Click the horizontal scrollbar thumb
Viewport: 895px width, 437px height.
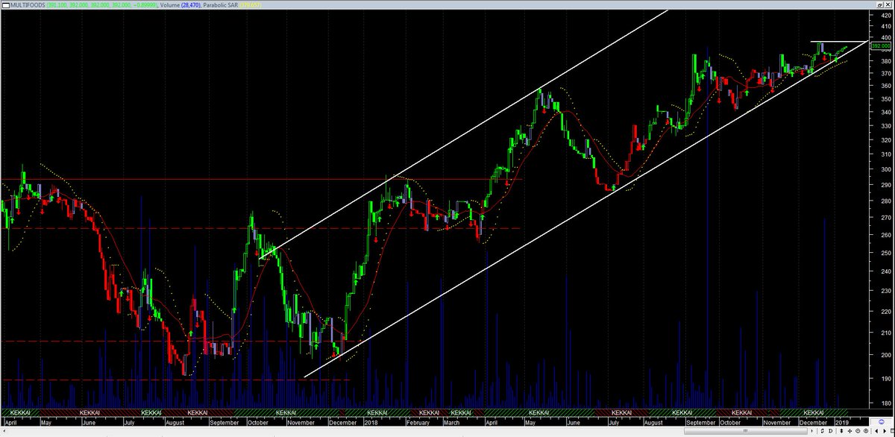(746, 431)
